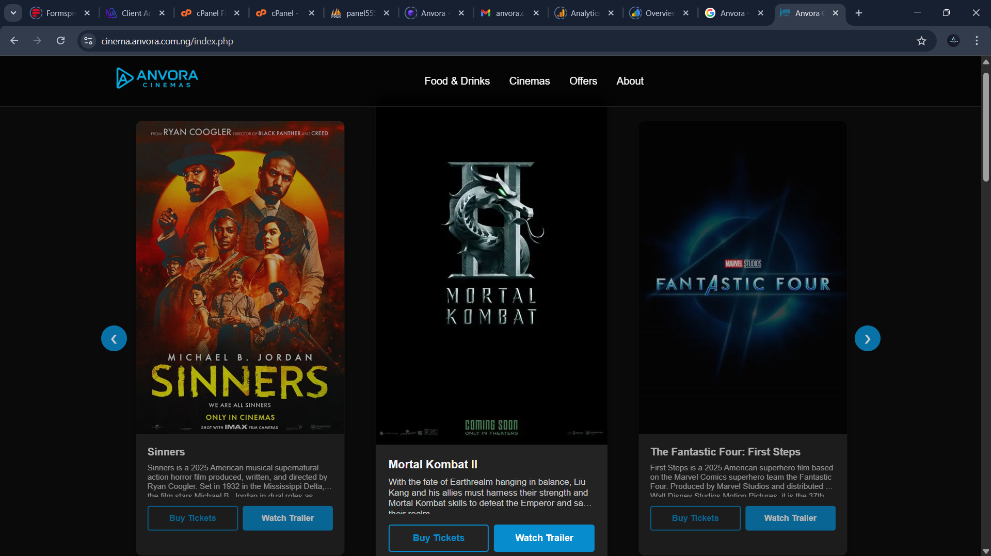The width and height of the screenshot is (991, 556).
Task: Show next movies with right carousel arrow
Action: click(x=867, y=338)
